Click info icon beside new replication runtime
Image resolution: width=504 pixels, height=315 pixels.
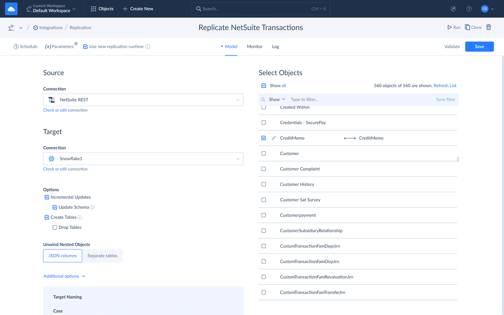tap(148, 46)
